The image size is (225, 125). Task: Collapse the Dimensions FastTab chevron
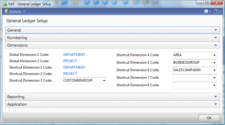(x=215, y=45)
